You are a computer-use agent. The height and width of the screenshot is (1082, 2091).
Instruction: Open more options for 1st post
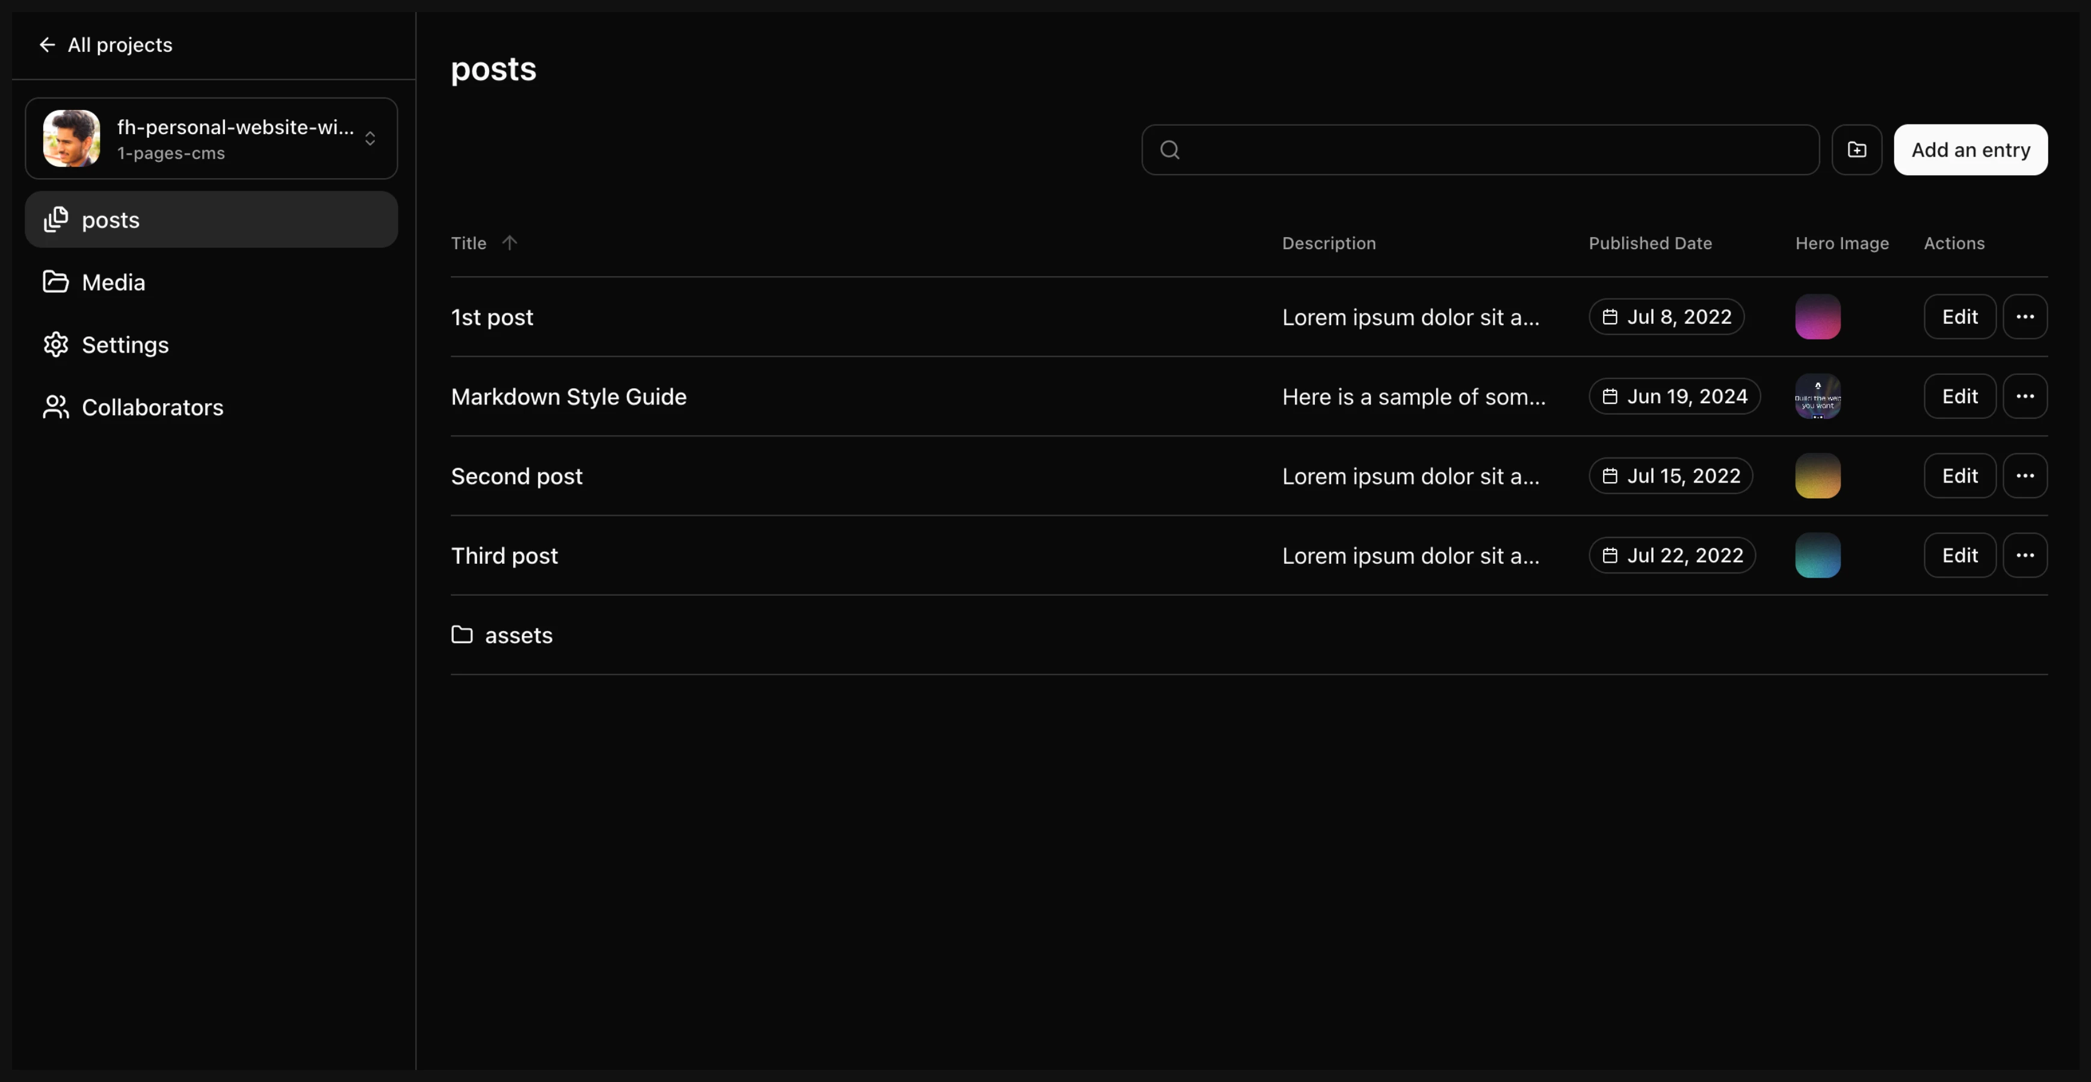point(2024,317)
